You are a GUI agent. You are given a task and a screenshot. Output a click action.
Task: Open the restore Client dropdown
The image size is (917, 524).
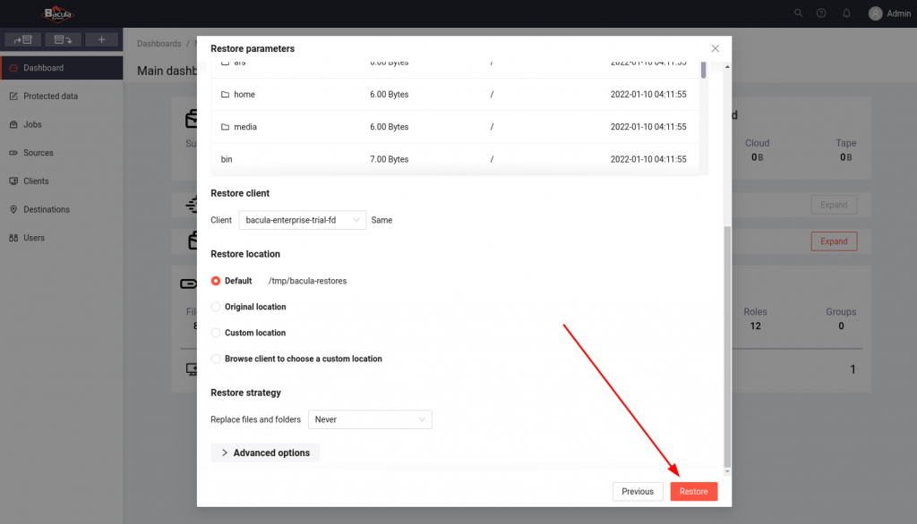[x=303, y=220]
